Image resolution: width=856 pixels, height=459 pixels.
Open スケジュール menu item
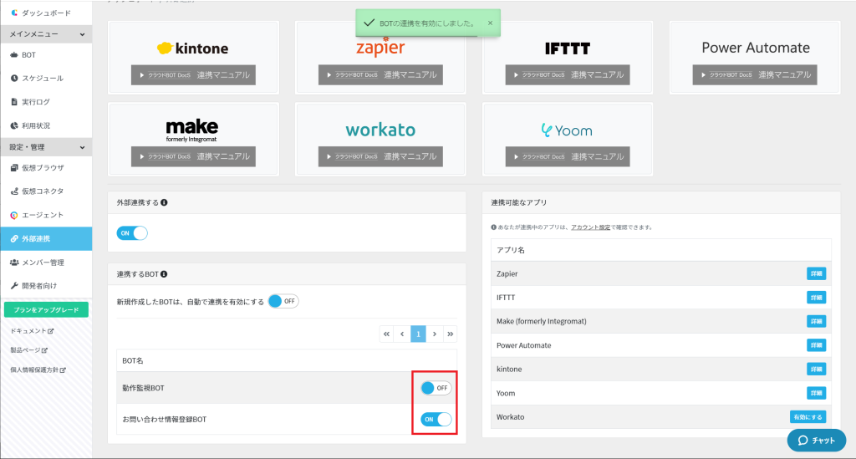[x=47, y=78]
